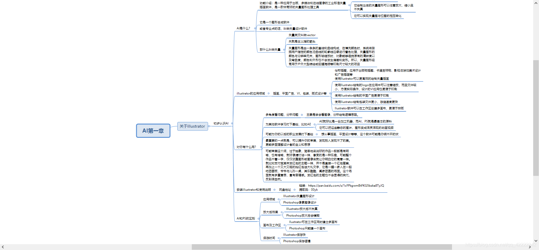Collapse the 对你有什么用? branch circle
This screenshot has width=539, height=250.
click(261, 147)
